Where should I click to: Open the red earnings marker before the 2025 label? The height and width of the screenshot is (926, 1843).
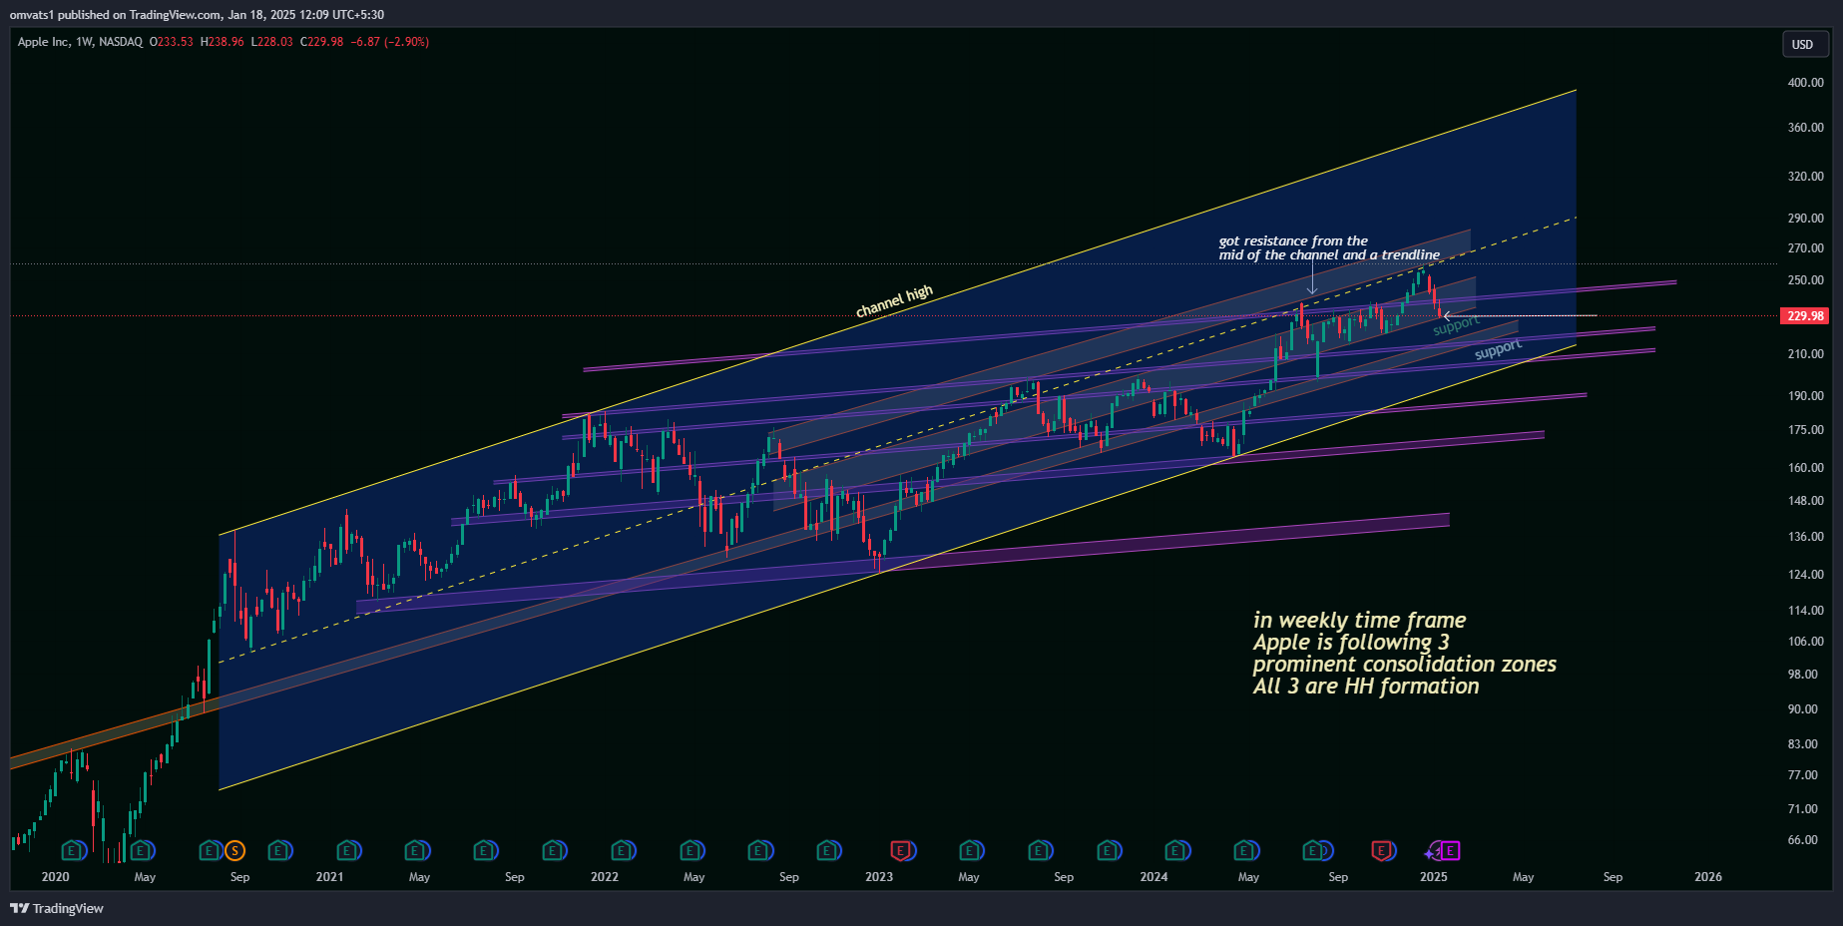1382,851
